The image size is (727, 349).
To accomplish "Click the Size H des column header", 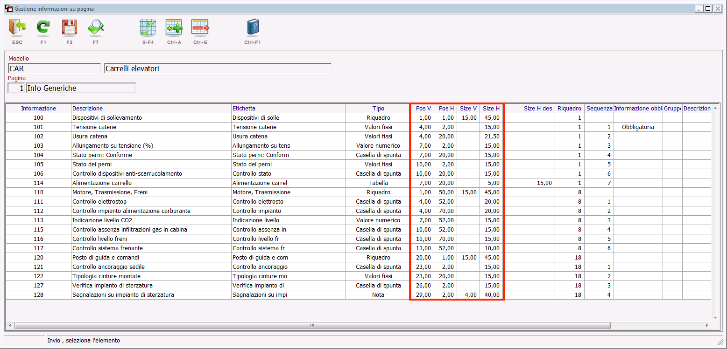I will [x=530, y=109].
